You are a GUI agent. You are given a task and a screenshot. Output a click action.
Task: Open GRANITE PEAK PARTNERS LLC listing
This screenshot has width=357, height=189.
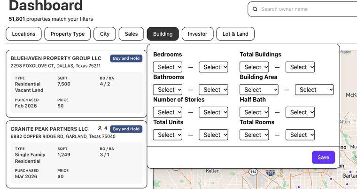point(49,129)
